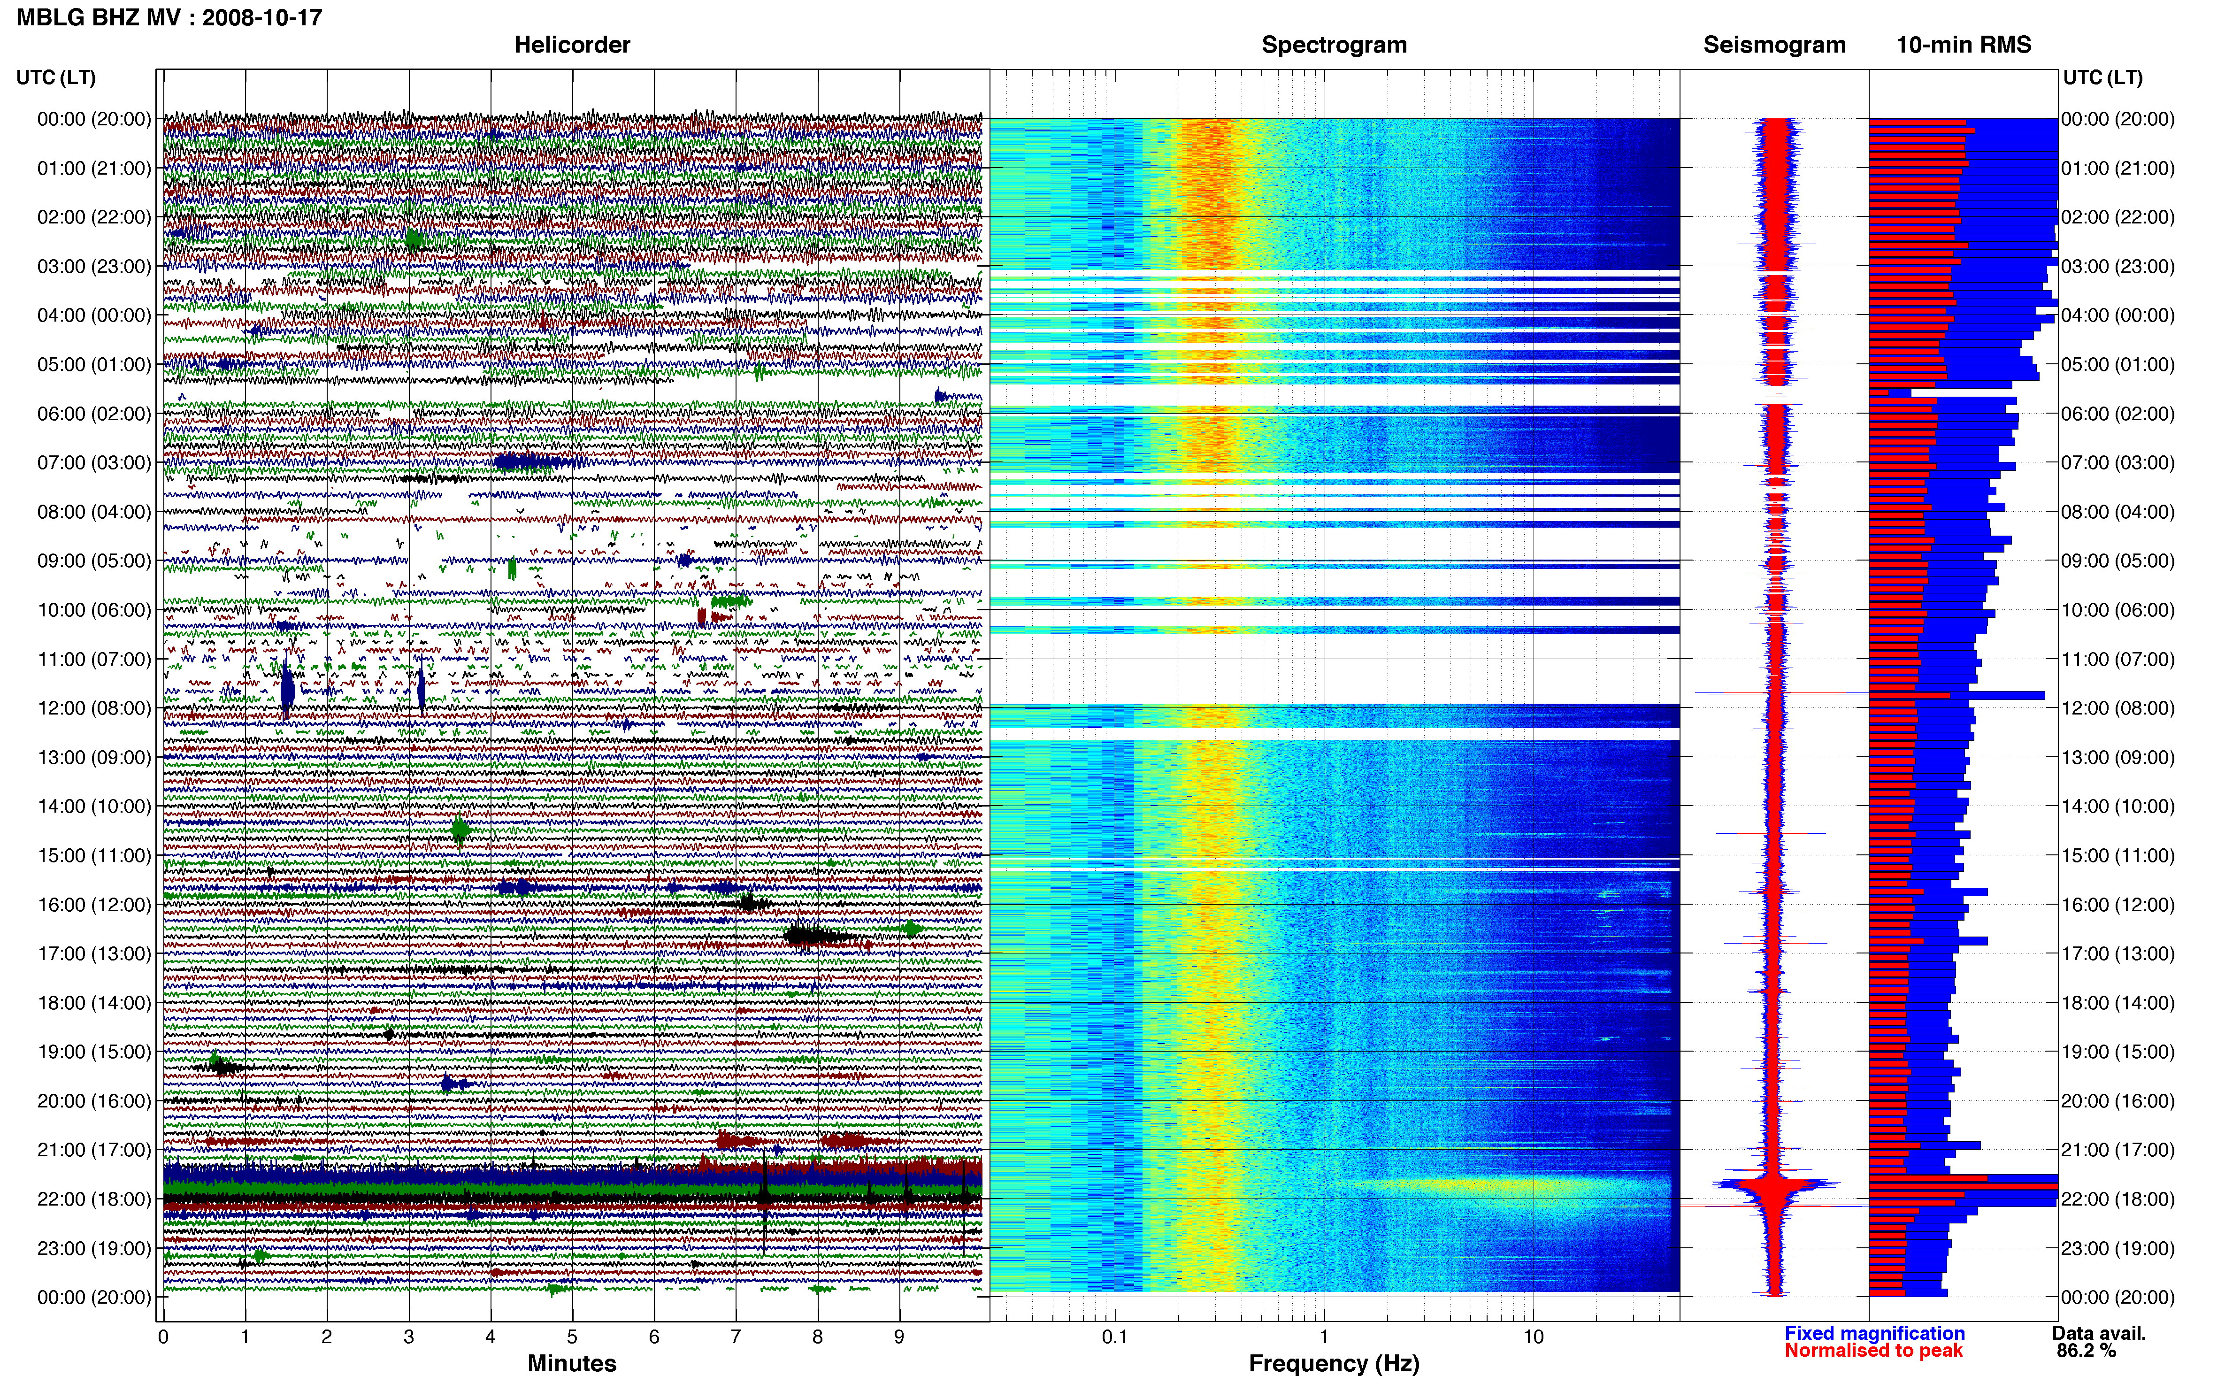Click the '10' frequency tick label

click(x=1533, y=1337)
